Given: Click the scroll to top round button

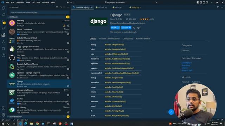Looking at the screenshot, I should click(x=171, y=112).
